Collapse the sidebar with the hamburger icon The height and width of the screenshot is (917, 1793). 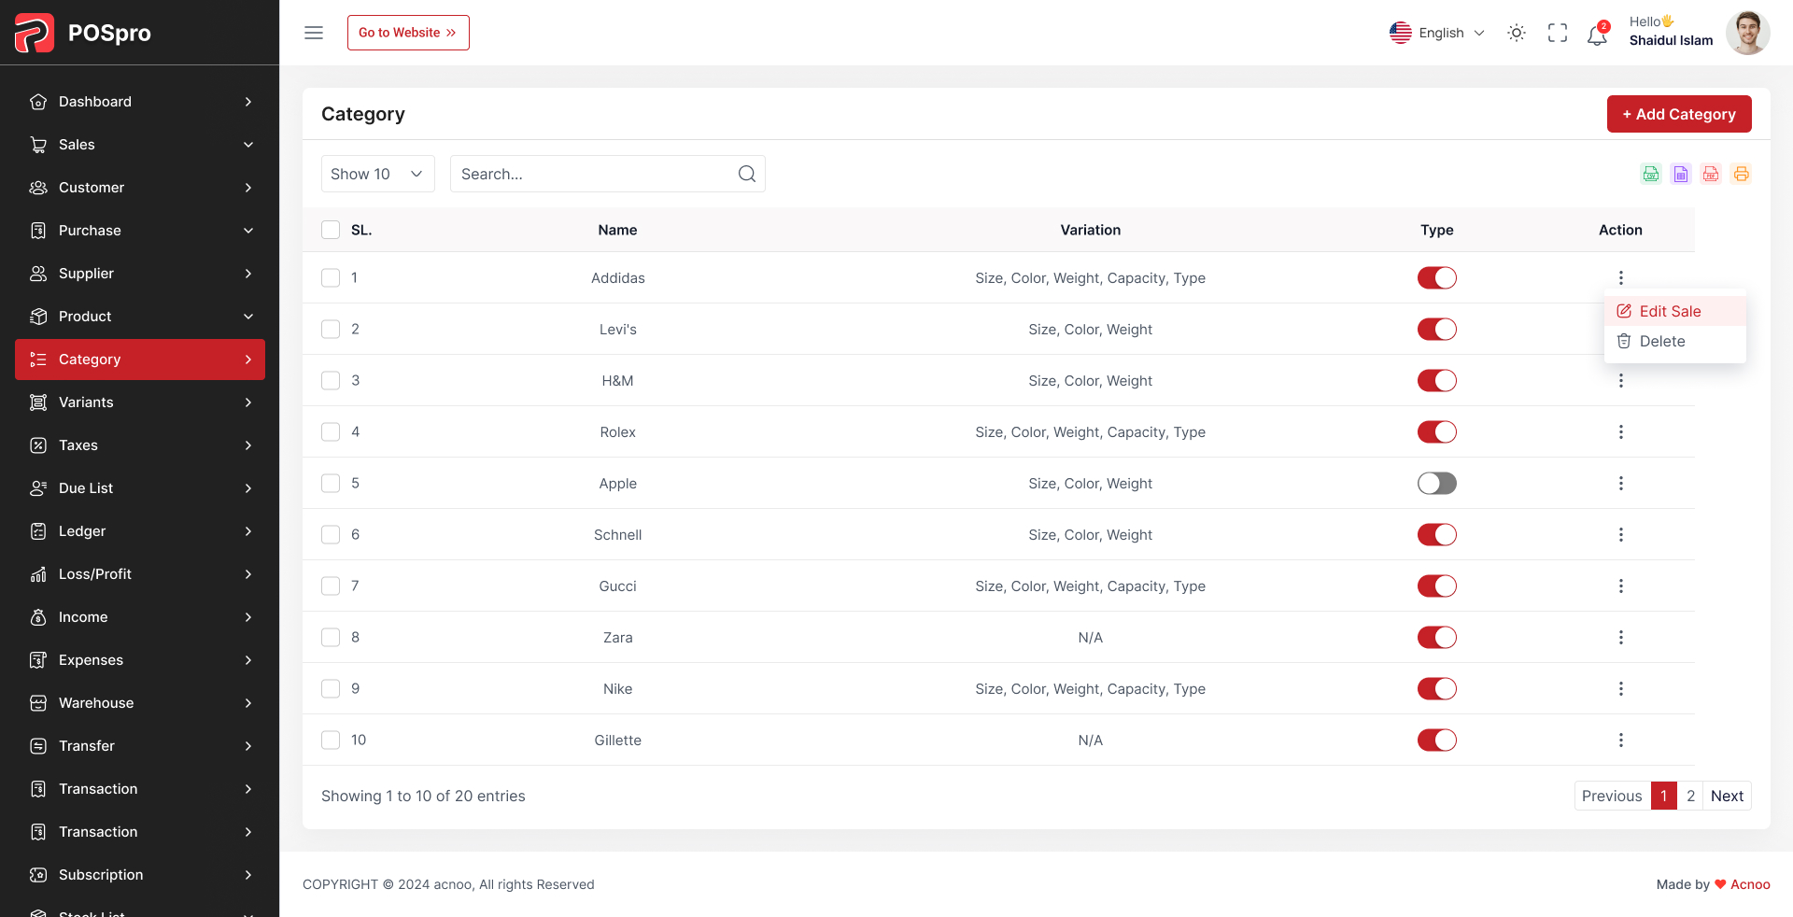pyautogui.click(x=314, y=33)
